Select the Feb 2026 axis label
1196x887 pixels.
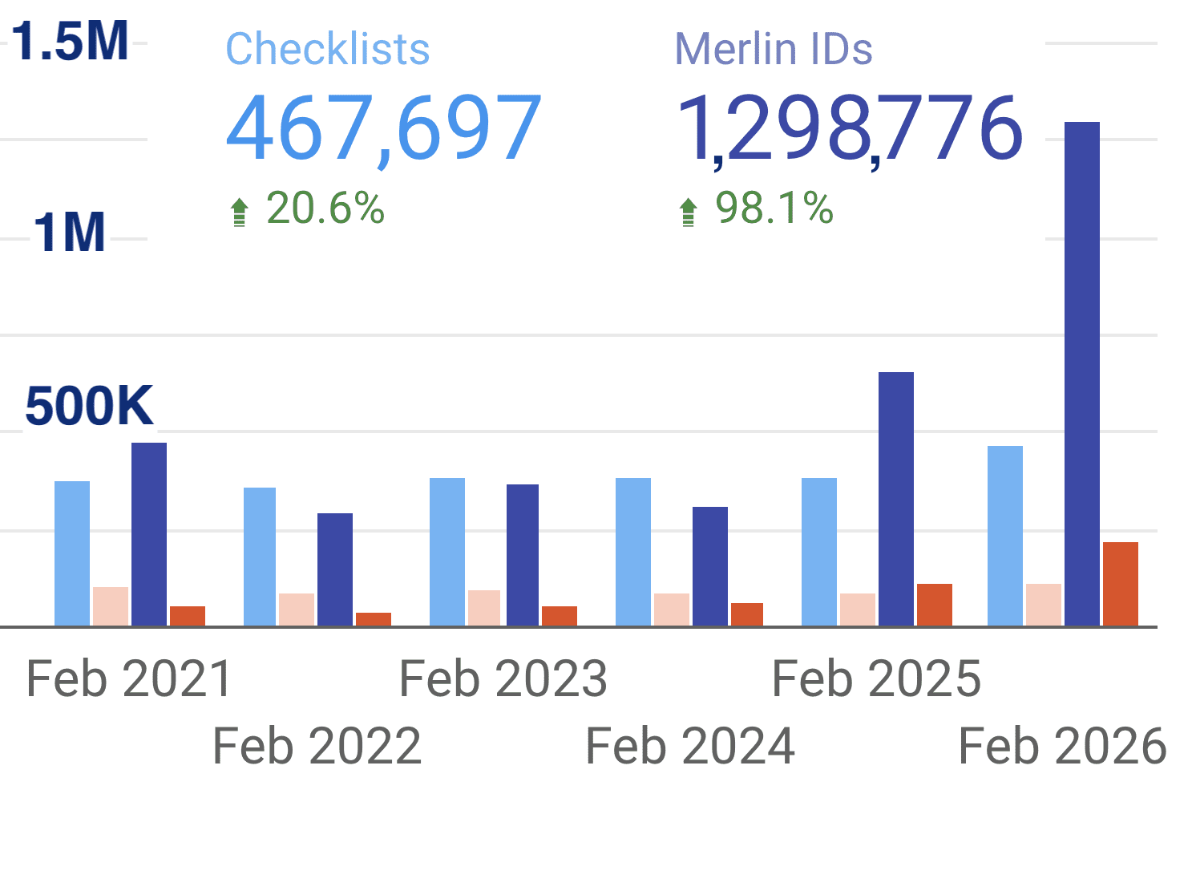click(x=1062, y=746)
